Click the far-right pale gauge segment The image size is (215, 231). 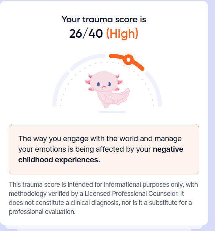(x=153, y=89)
